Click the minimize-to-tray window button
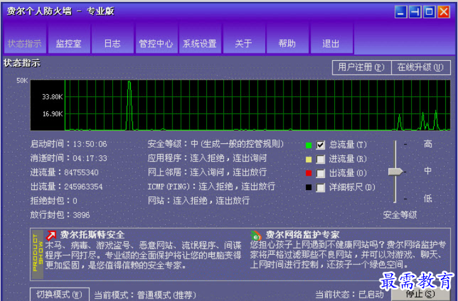458x301 pixels. coord(415,12)
